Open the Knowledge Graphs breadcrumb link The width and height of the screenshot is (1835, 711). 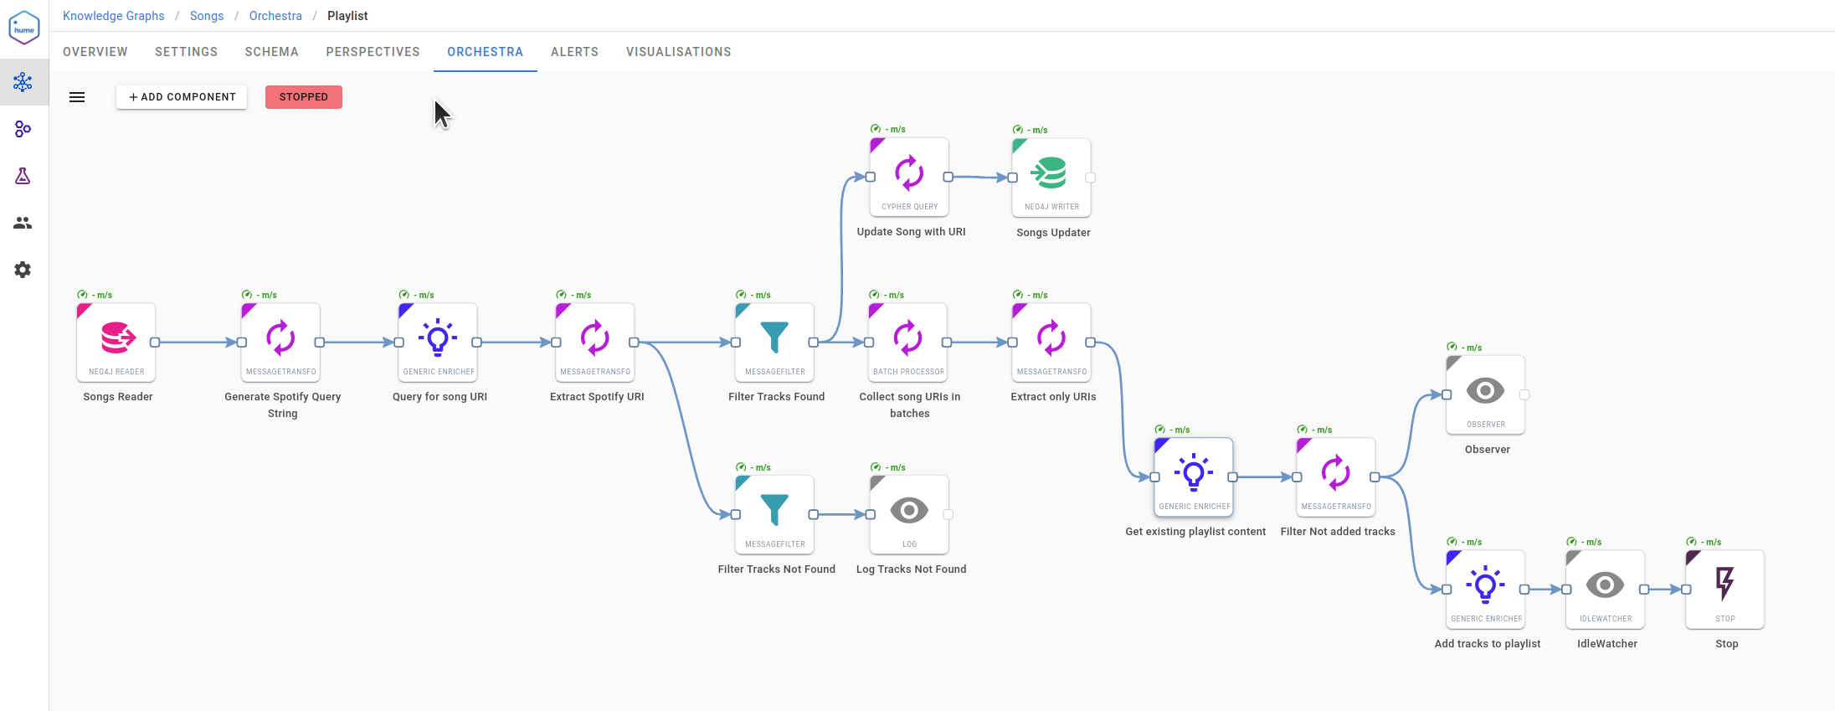point(114,16)
